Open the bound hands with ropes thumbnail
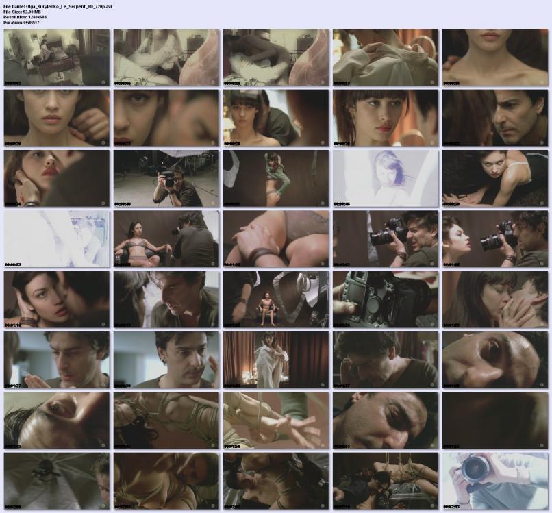This screenshot has height=513, width=552. click(x=276, y=421)
